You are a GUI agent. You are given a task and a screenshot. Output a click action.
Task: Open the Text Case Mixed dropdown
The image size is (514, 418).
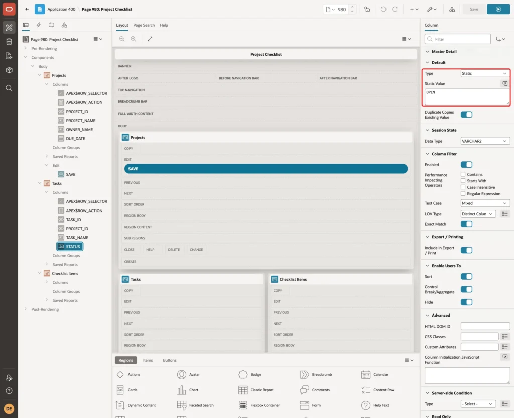(485, 203)
